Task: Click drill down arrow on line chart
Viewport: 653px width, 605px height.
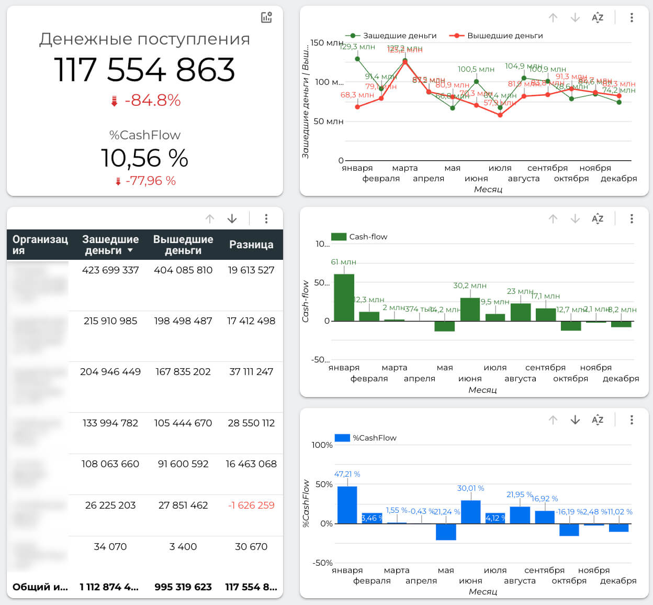Action: pos(575,17)
